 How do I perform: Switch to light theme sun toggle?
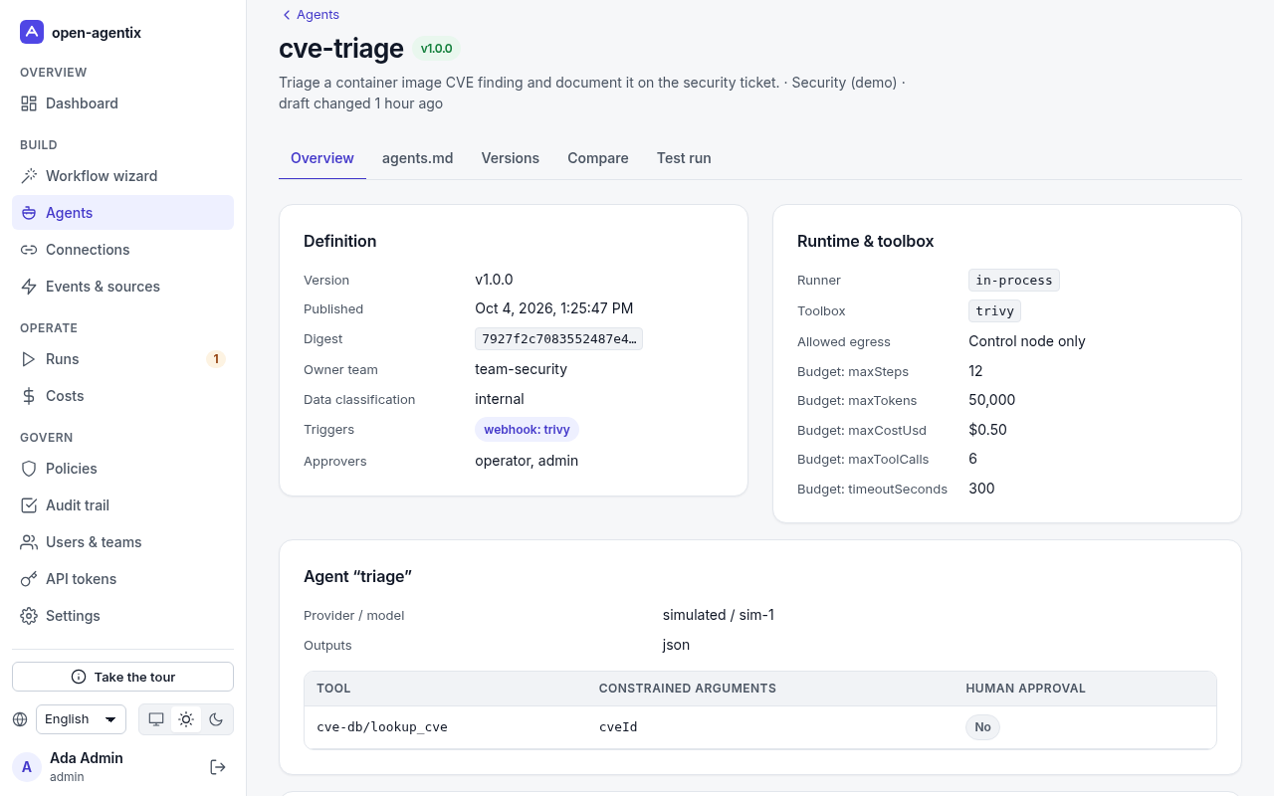(186, 719)
